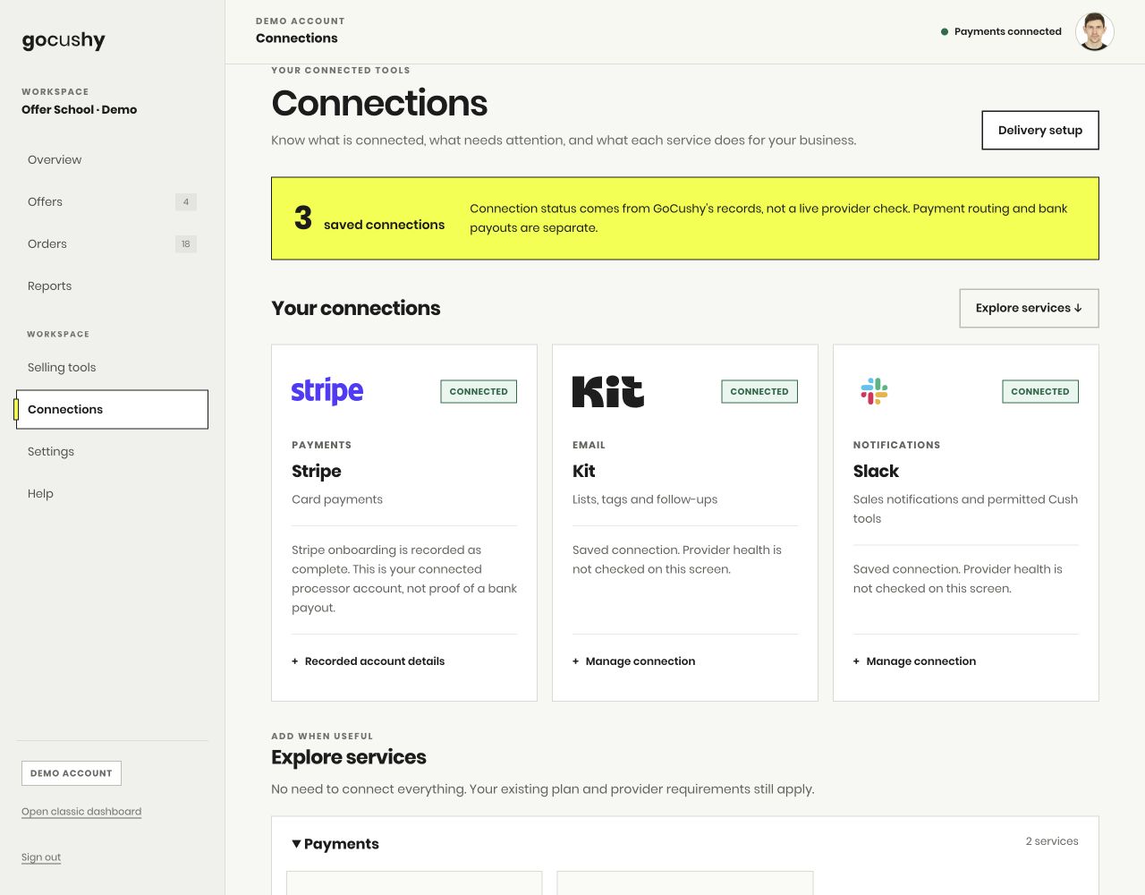Open the user avatar menu
The width and height of the screenshot is (1145, 895).
[x=1095, y=31]
